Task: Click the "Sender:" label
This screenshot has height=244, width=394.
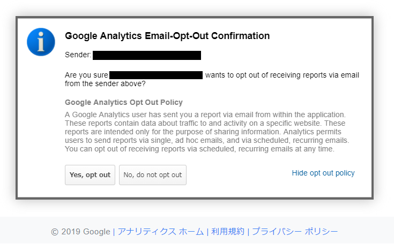Action: pos(78,55)
